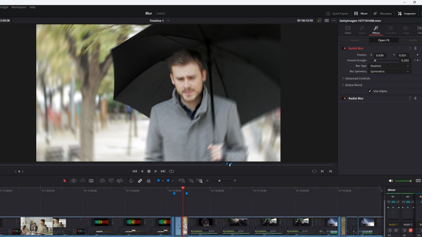The height and width of the screenshot is (237, 422).
Task: Toggle Position Lock padlock icon
Action: (148, 181)
